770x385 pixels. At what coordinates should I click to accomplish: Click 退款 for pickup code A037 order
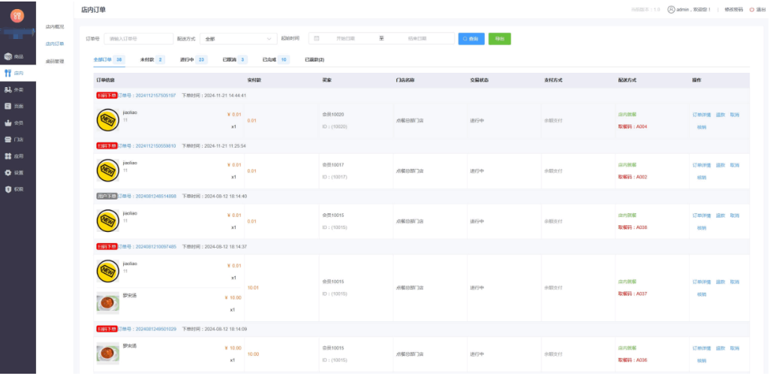[x=720, y=282]
